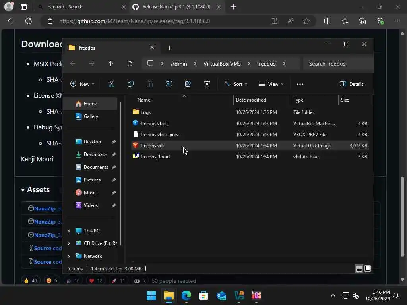This screenshot has height=305, width=407.
Task: Click Admin breadcrumb segment
Action: (179, 64)
